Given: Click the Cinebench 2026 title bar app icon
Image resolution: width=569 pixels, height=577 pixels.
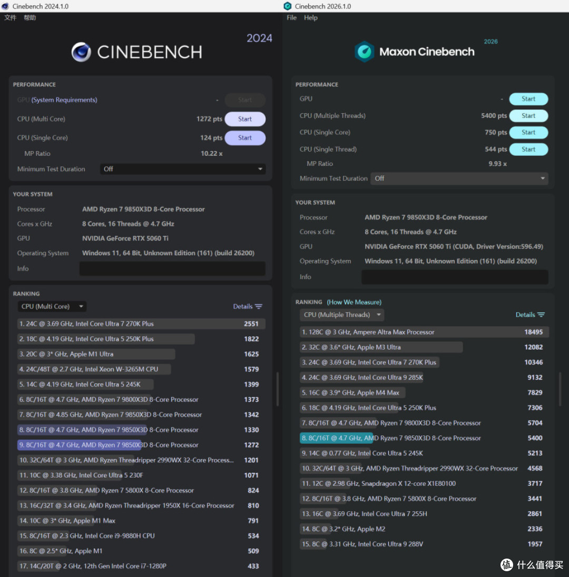Looking at the screenshot, I should [x=288, y=6].
